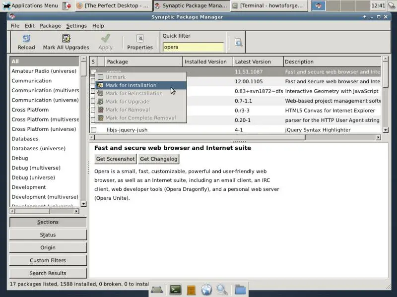Open Custom Filters view
This screenshot has width=397, height=297.
point(48,260)
